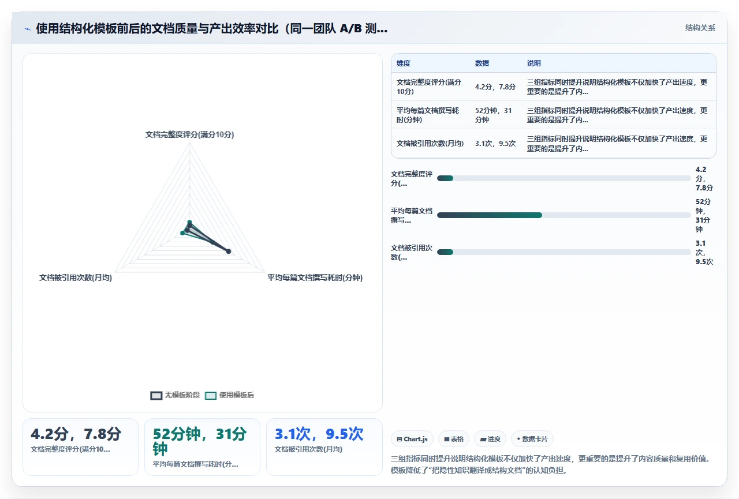
Task: Click the 说明 text in the 文档完整度评分 row
Action: pyautogui.click(x=618, y=87)
